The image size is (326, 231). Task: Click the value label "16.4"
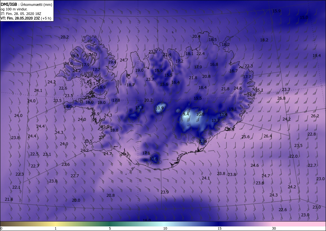coord(175,82)
